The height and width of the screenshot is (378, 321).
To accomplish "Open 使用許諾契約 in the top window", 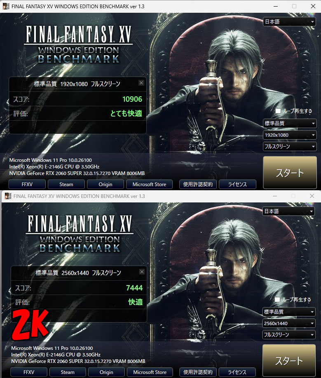I will 198,184.
